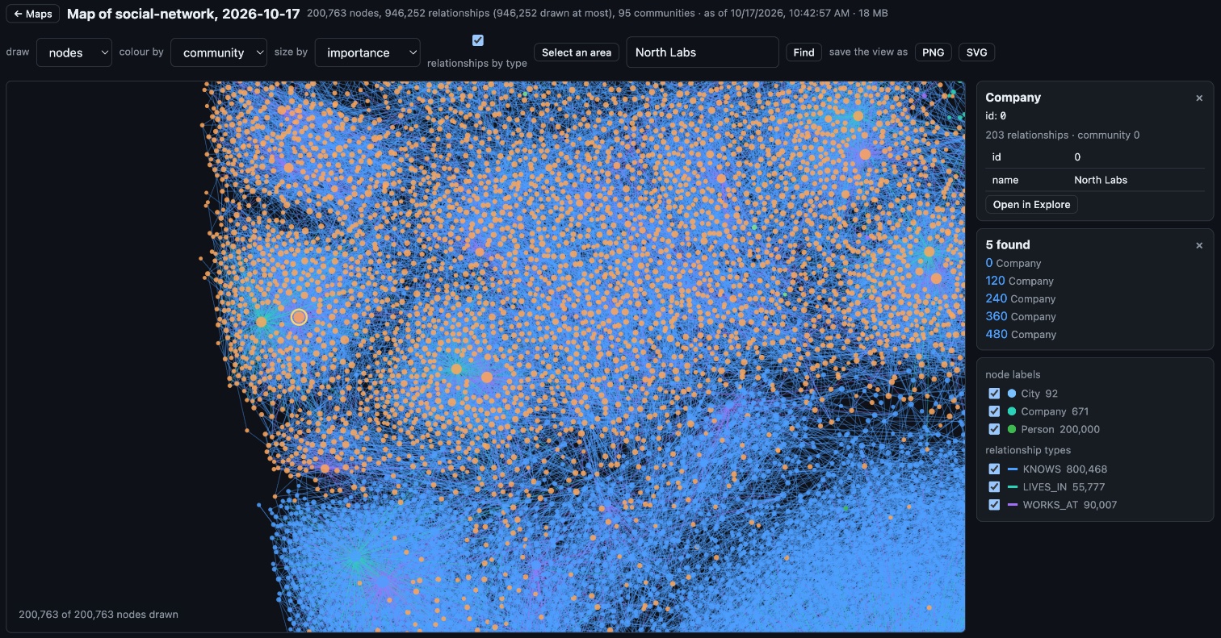Open the colour by community dropdown
This screenshot has width=1221, height=638.
tap(219, 52)
